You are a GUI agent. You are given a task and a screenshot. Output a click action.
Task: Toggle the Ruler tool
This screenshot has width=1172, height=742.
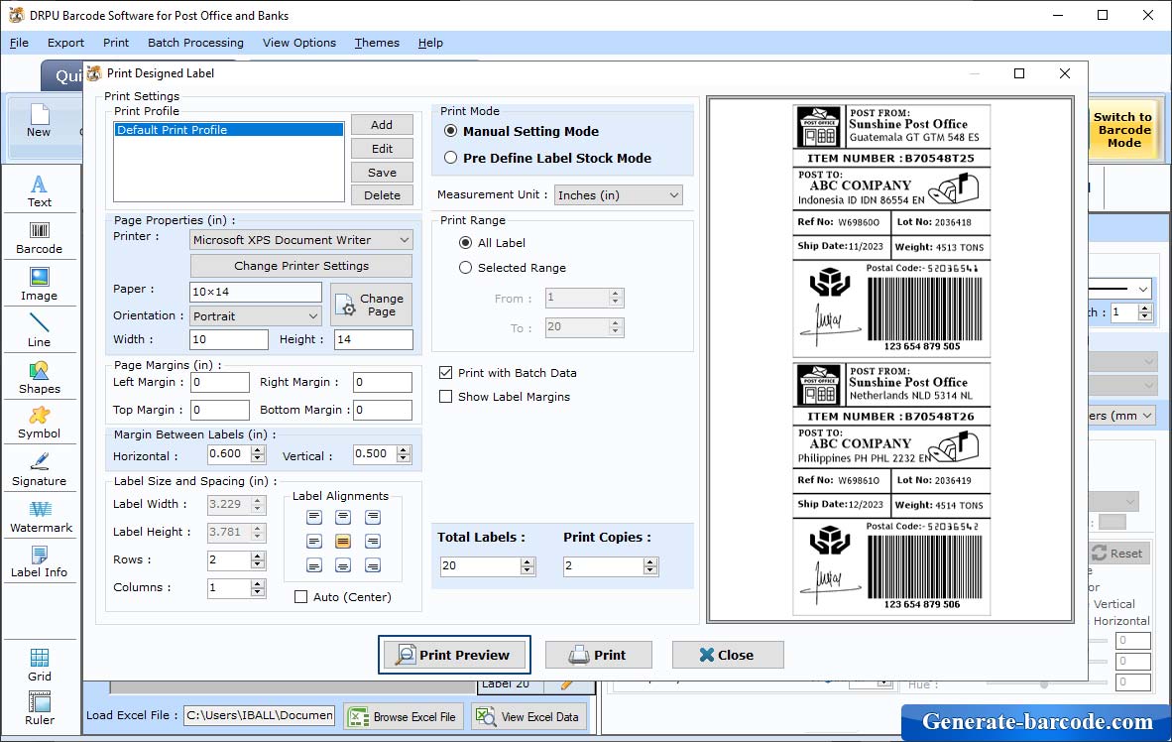(x=40, y=708)
